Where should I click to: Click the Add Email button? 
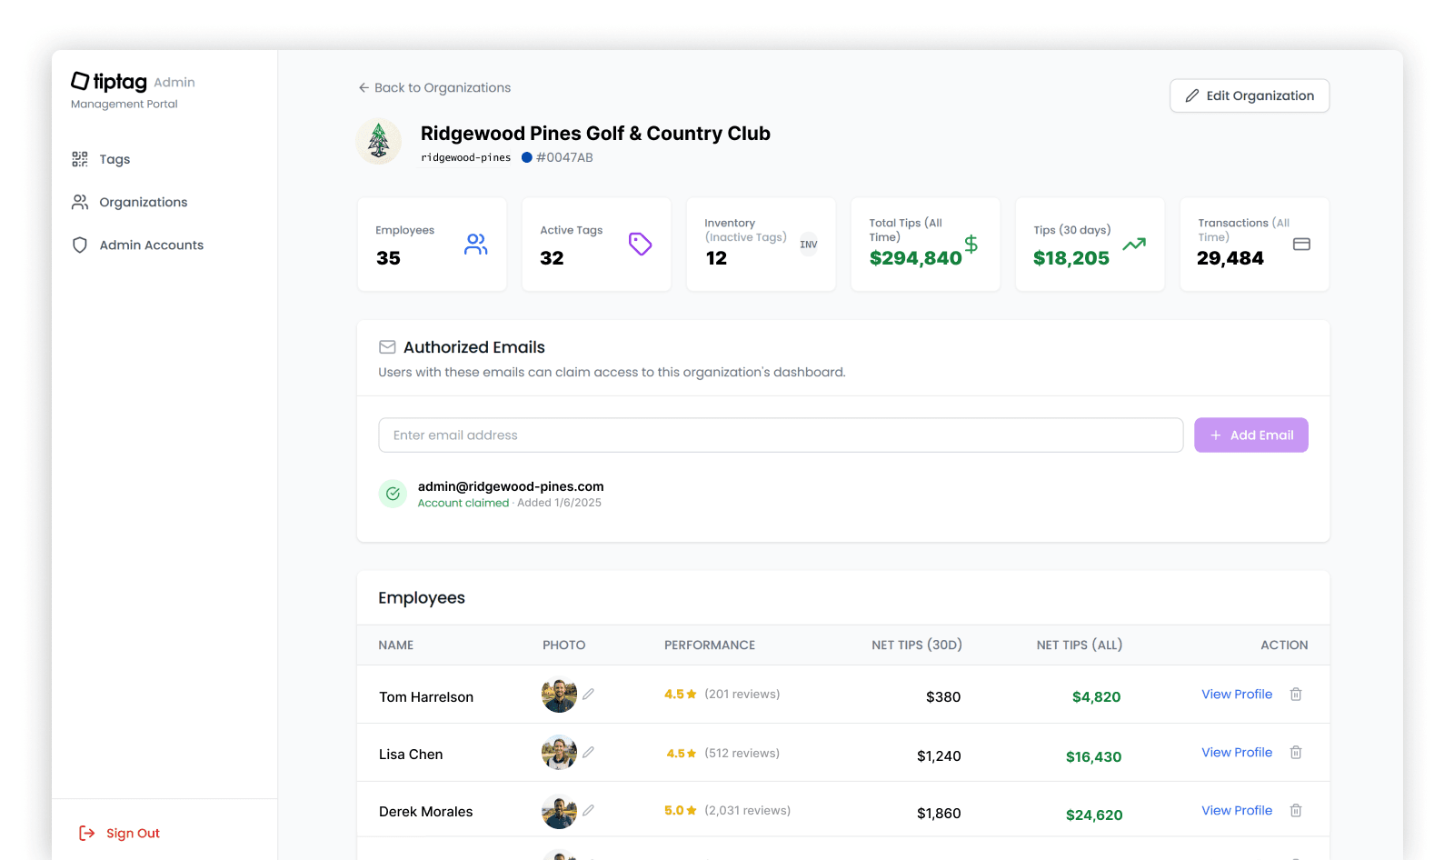1250,435
